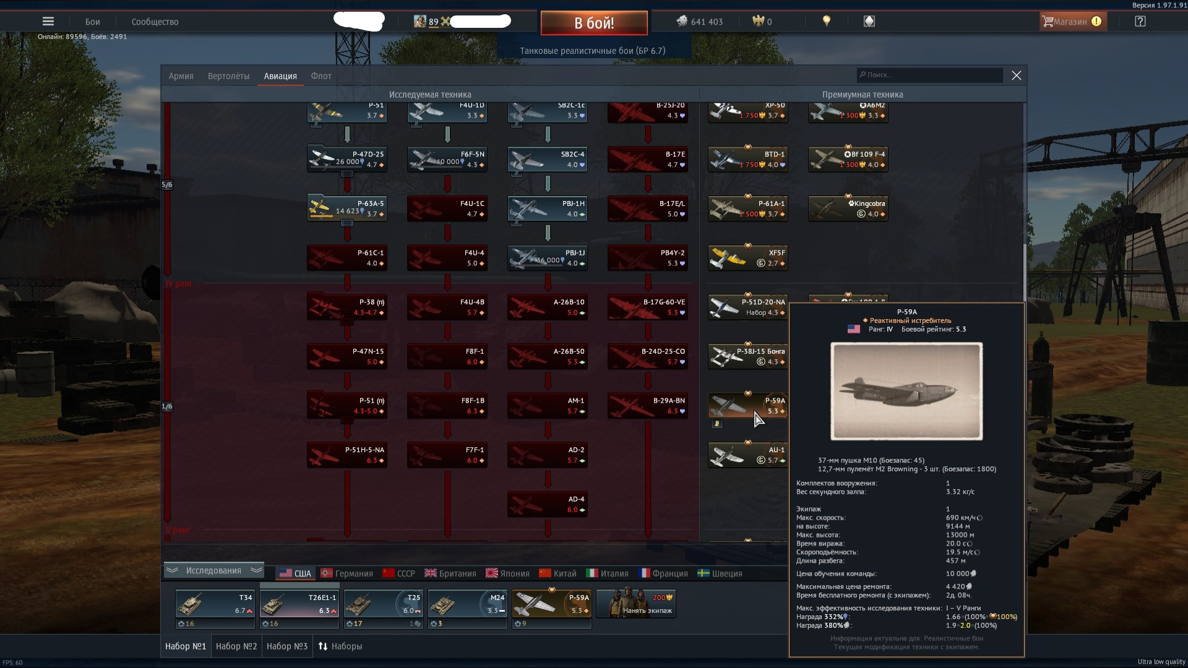1188x668 pixels.
Task: Open the question mark help icon
Action: [x=1140, y=21]
